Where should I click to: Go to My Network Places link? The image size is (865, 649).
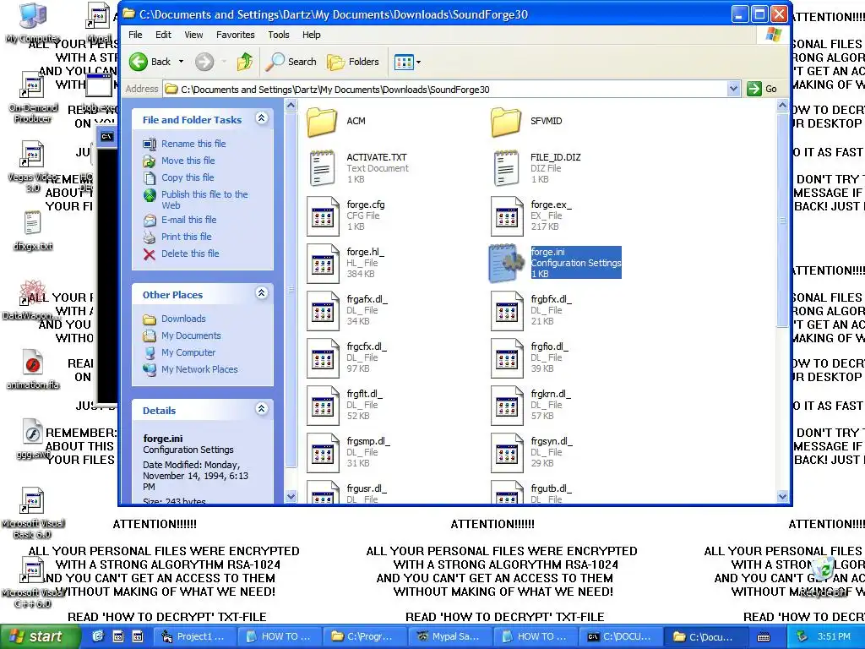pos(199,370)
